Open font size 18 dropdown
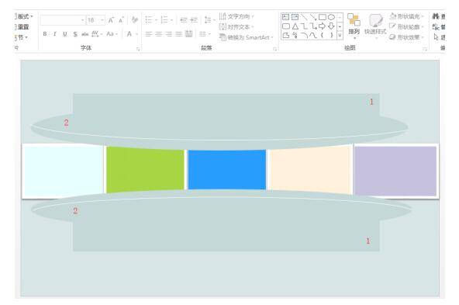 point(102,20)
